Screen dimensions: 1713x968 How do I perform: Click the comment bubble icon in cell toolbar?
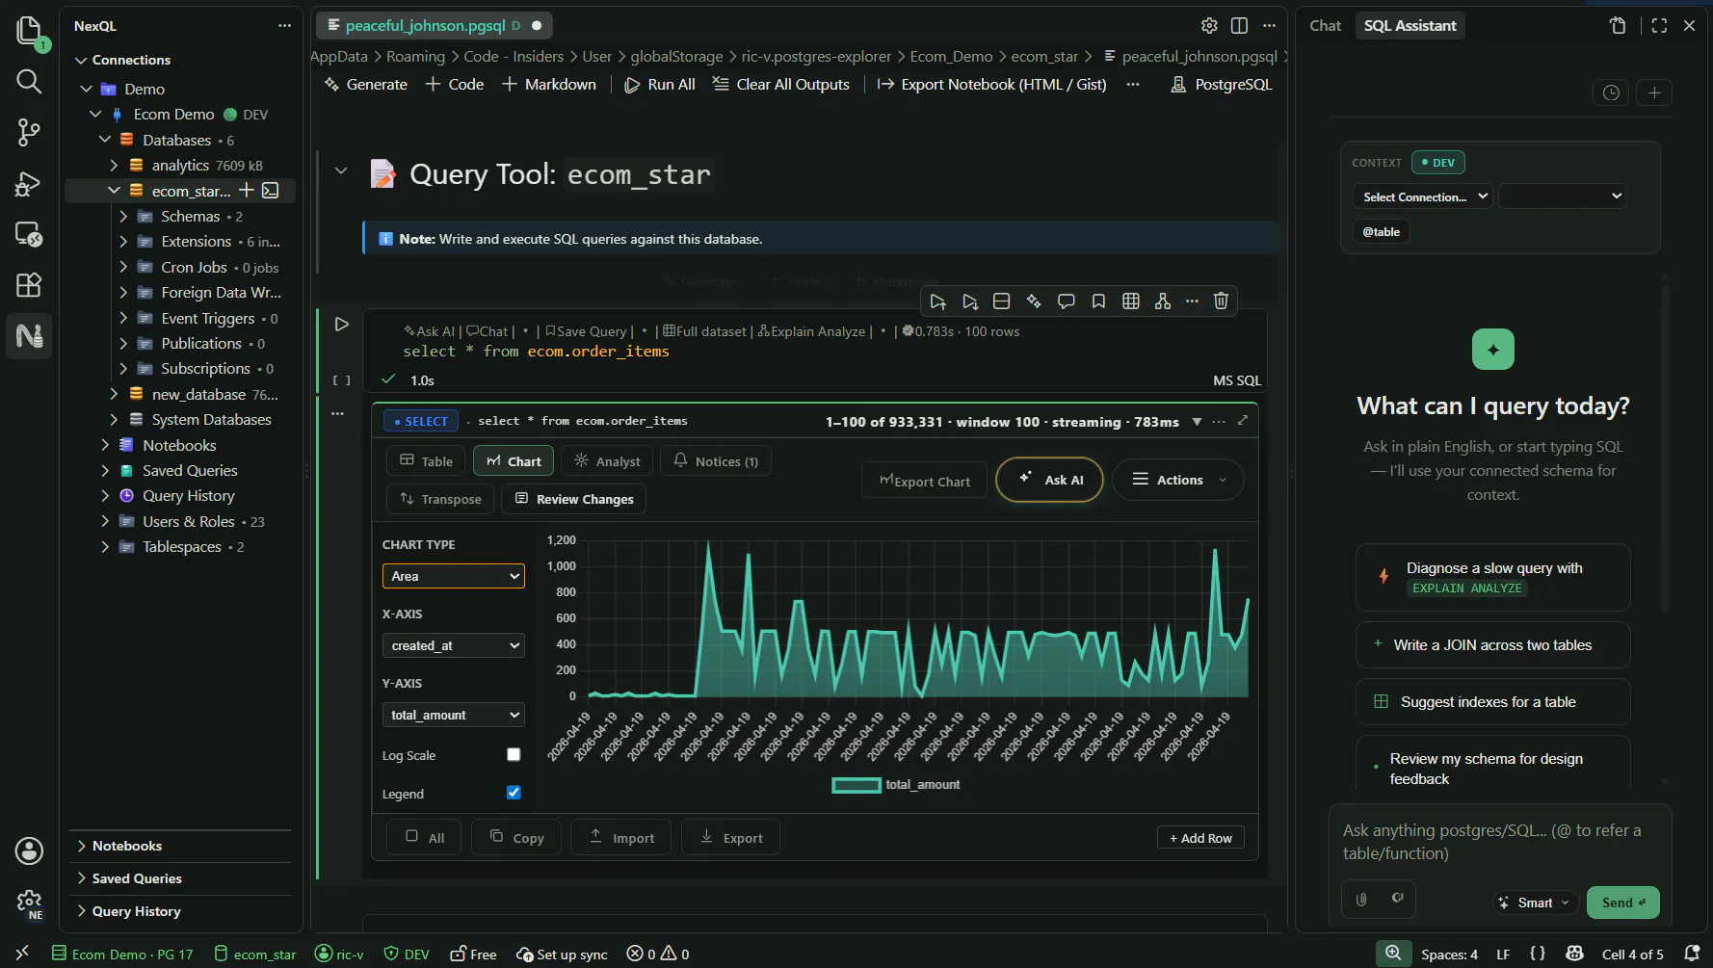(x=1067, y=301)
